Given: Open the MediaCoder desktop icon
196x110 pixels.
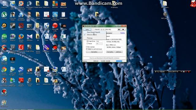Looking at the screenshot, I should (x=4, y=103).
